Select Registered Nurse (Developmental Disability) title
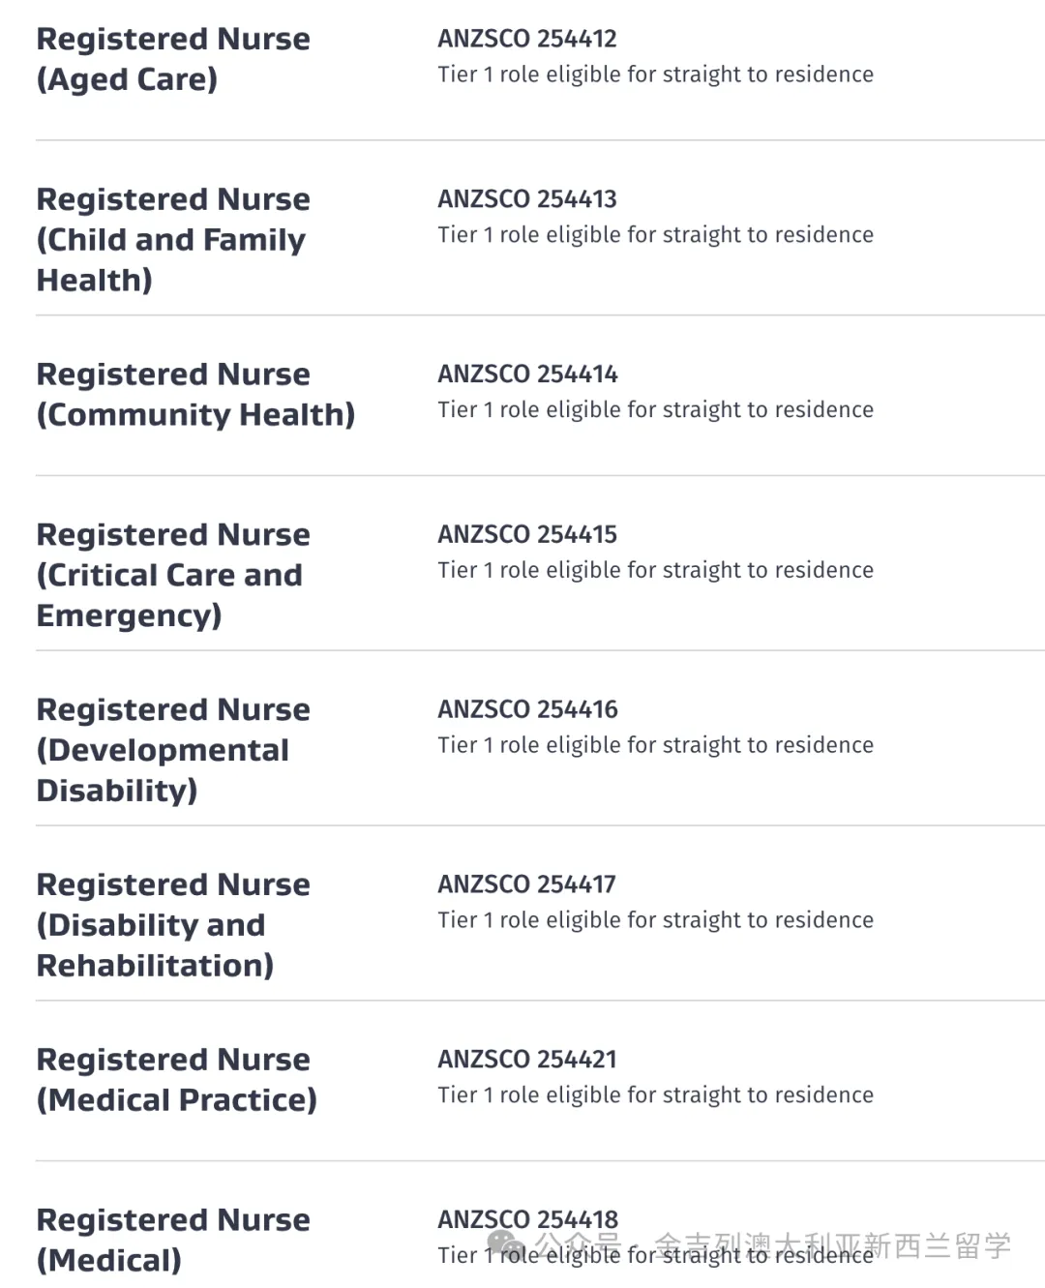The height and width of the screenshot is (1288, 1045). pos(173,750)
